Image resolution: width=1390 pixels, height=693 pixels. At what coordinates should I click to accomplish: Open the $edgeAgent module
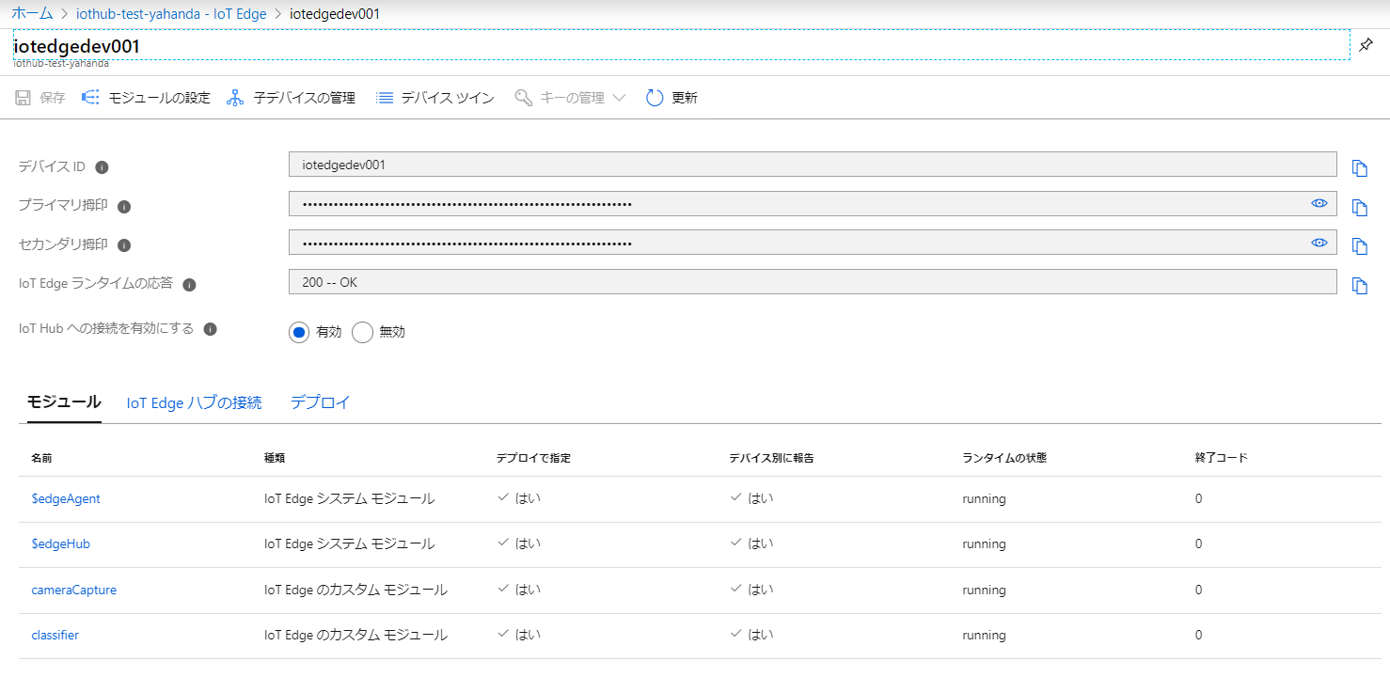point(66,499)
